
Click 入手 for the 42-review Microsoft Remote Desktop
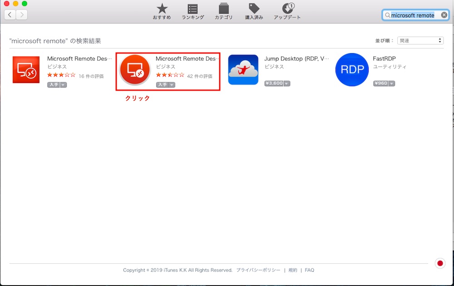[x=163, y=85]
